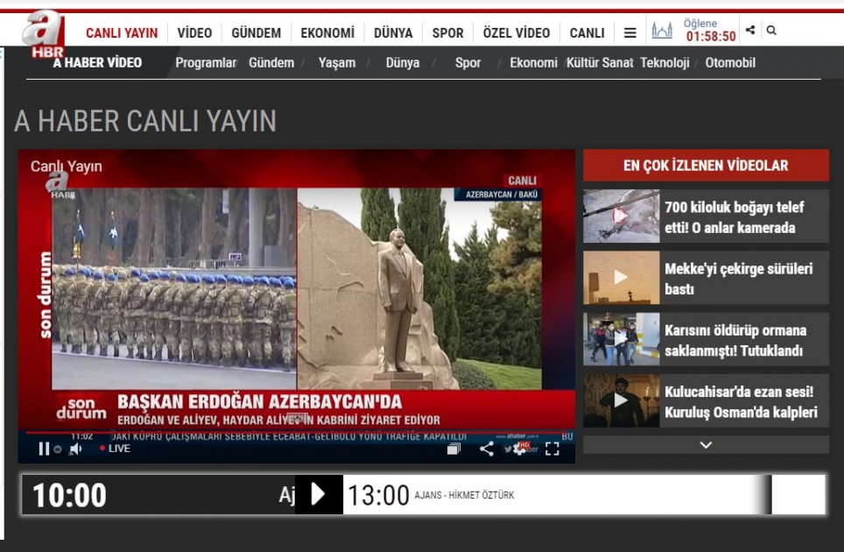Viewport: 844px width, 552px height.
Task: Open headline 'Karısını öldürüp ormana saklanmıştı'
Action: (735, 340)
